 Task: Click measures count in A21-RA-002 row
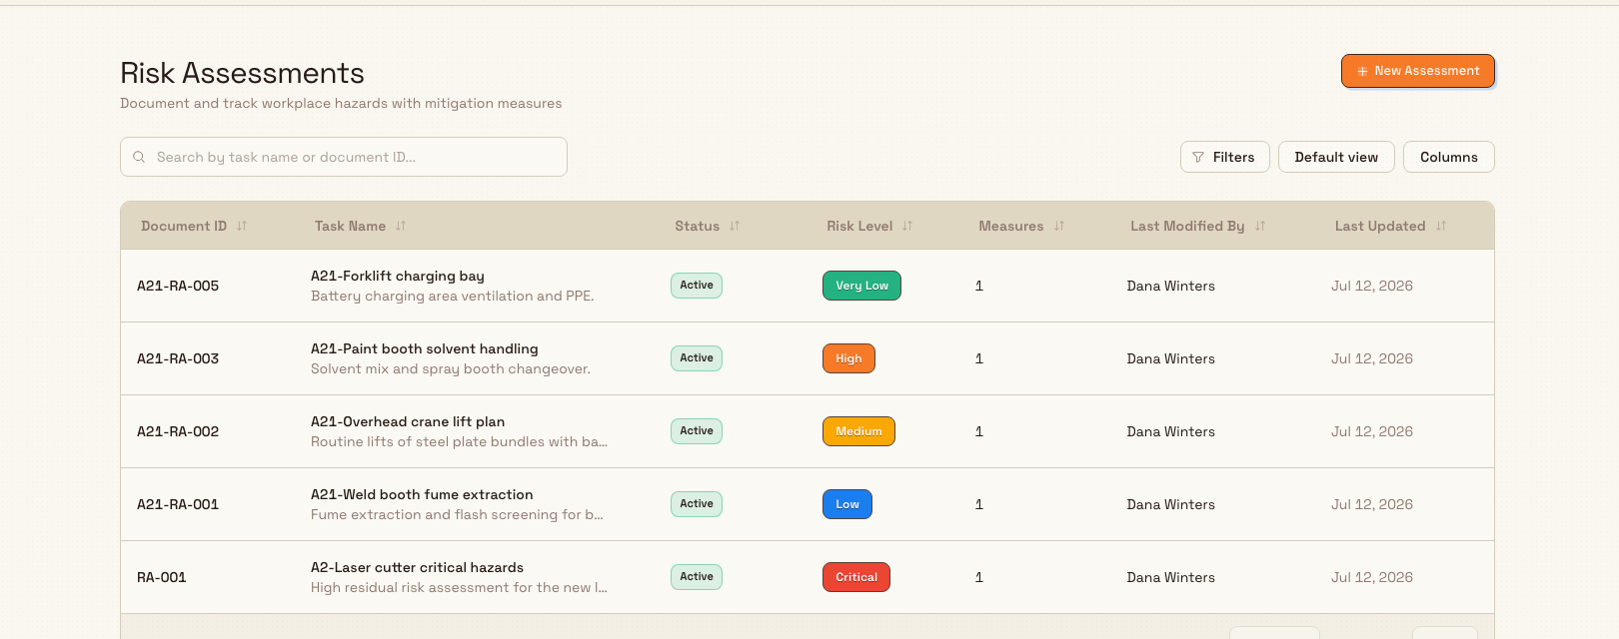979,431
